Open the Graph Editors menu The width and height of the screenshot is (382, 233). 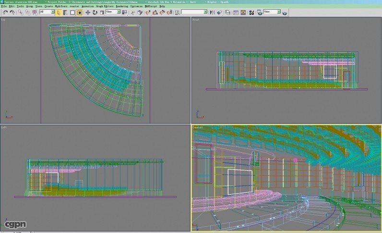pos(105,6)
